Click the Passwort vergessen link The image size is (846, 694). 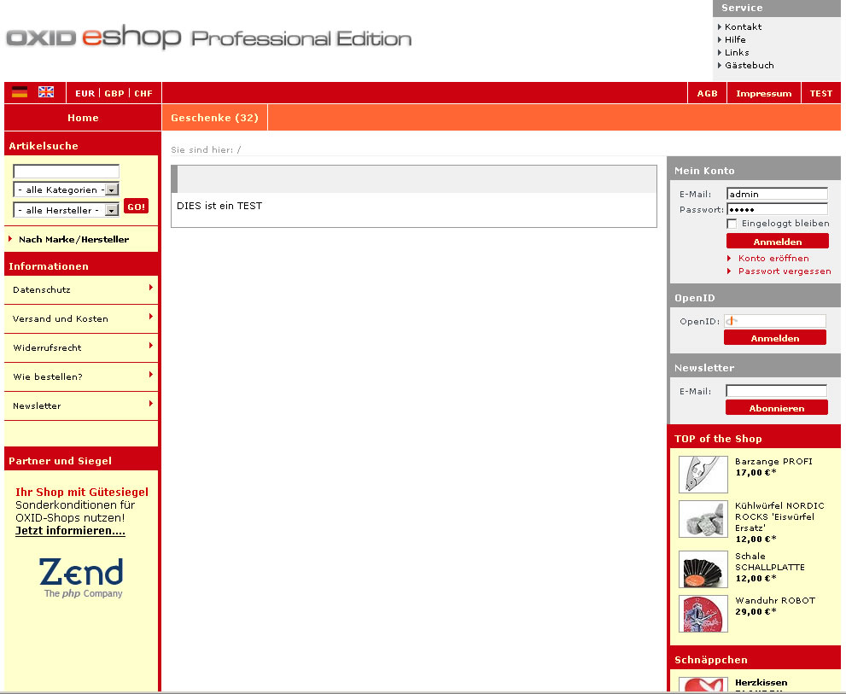click(x=784, y=271)
